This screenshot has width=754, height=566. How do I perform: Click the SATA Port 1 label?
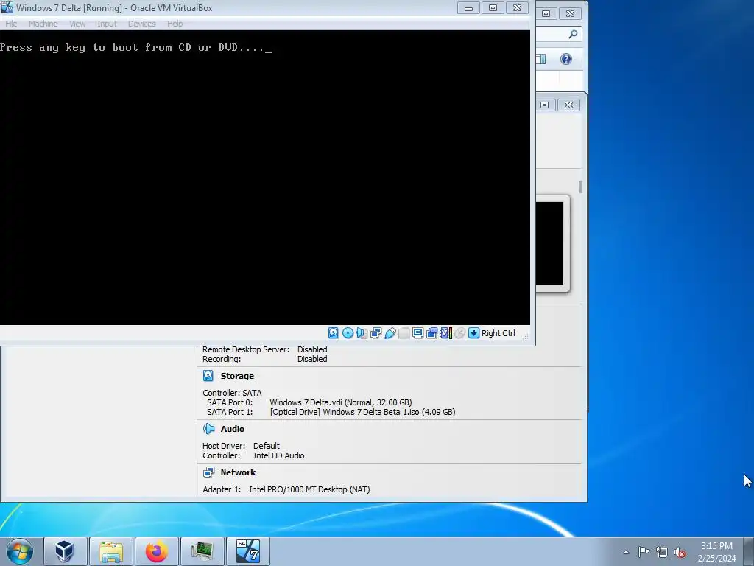230,412
